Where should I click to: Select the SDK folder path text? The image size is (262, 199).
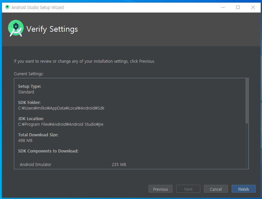[x=61, y=108]
